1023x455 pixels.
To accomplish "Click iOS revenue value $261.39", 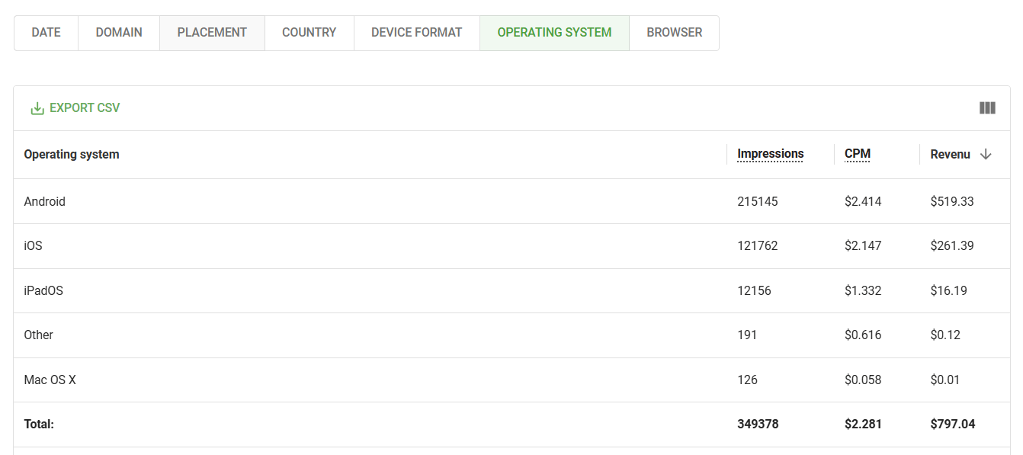I will tap(953, 246).
